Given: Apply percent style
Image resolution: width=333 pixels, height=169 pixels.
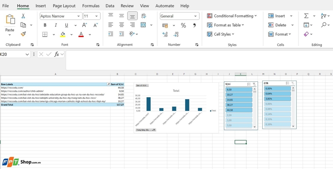Looking at the screenshot, I should tap(183, 26).
